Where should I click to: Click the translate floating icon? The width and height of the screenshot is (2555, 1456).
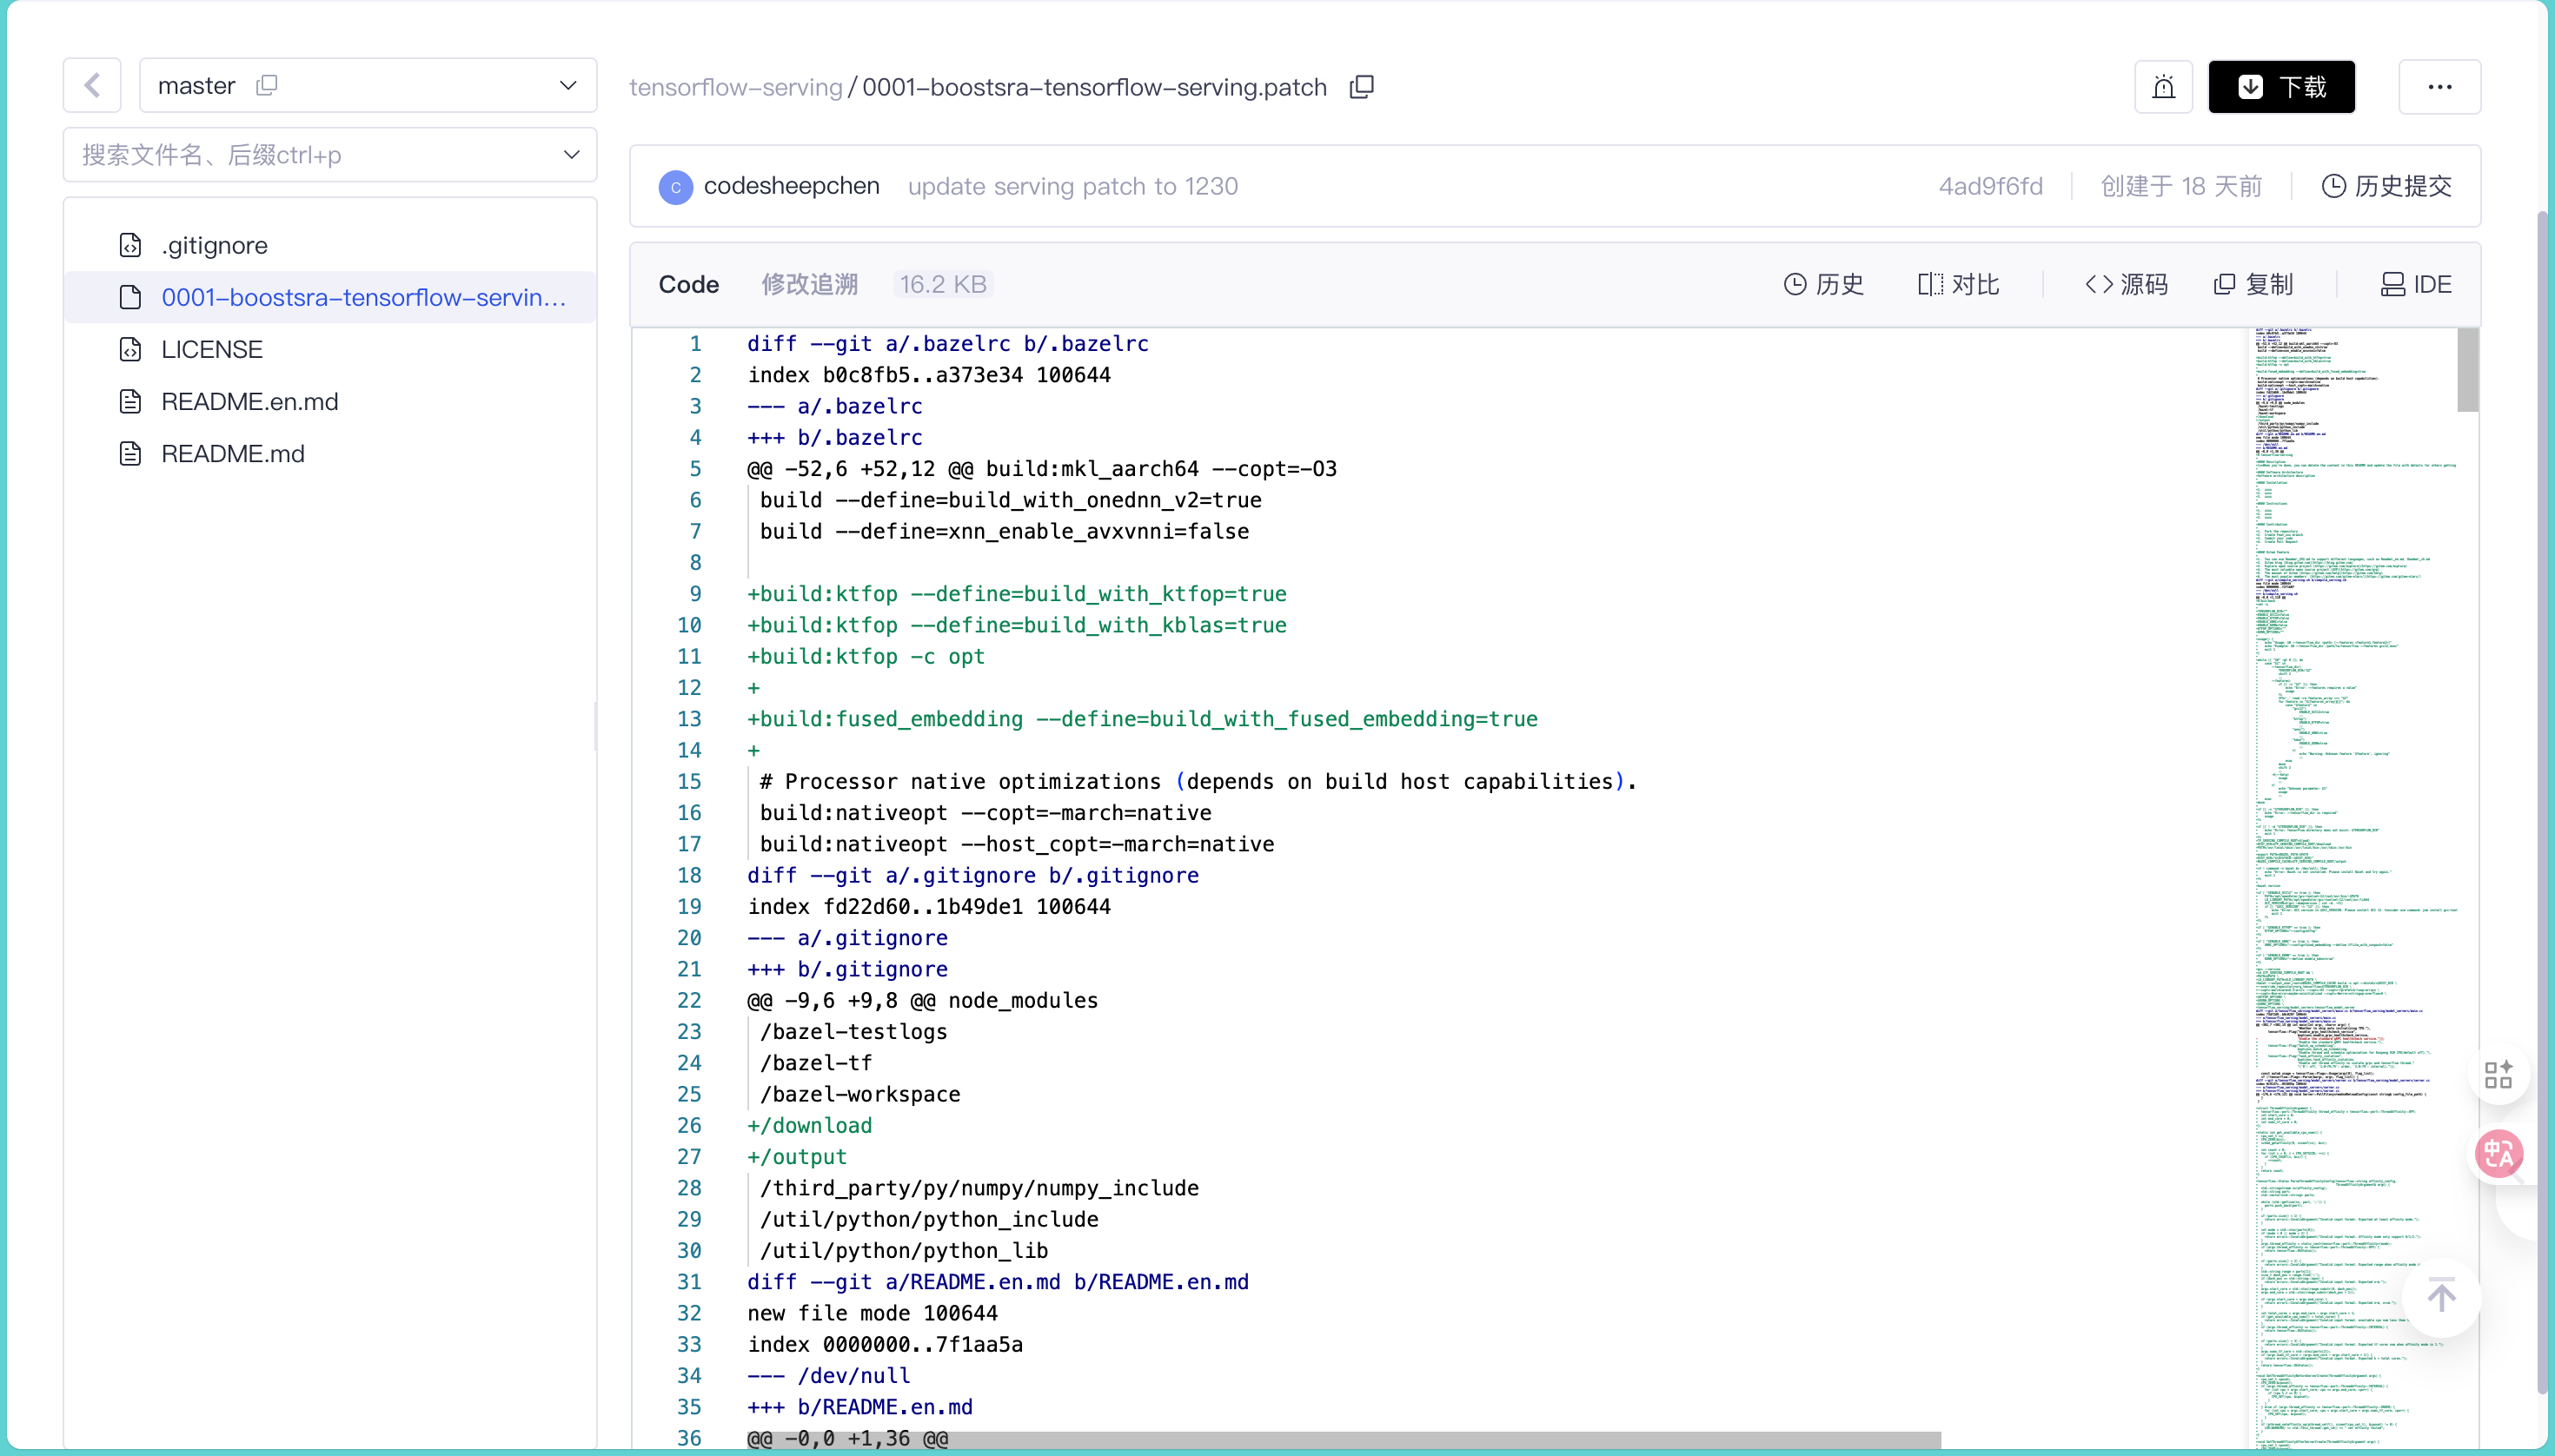[2499, 1154]
